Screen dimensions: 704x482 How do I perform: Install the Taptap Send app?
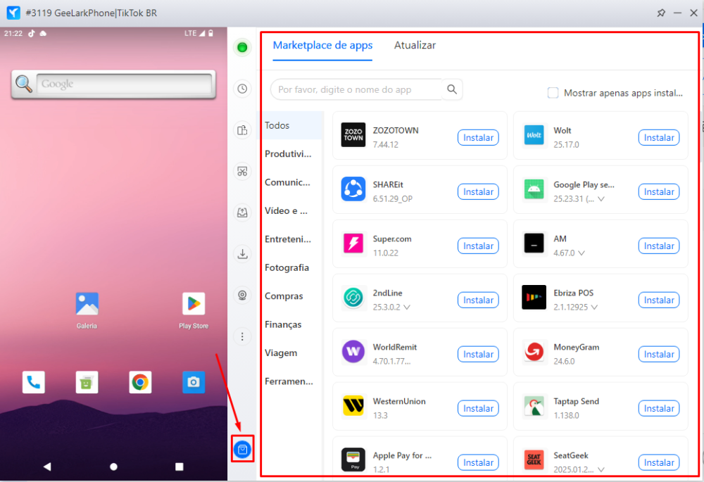pos(659,408)
